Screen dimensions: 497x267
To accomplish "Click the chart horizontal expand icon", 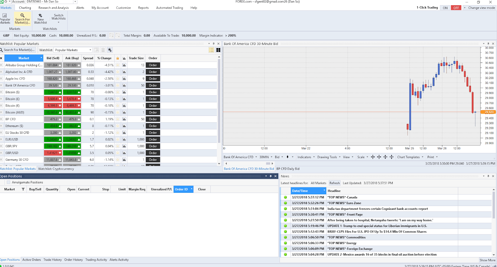I will [373, 157].
